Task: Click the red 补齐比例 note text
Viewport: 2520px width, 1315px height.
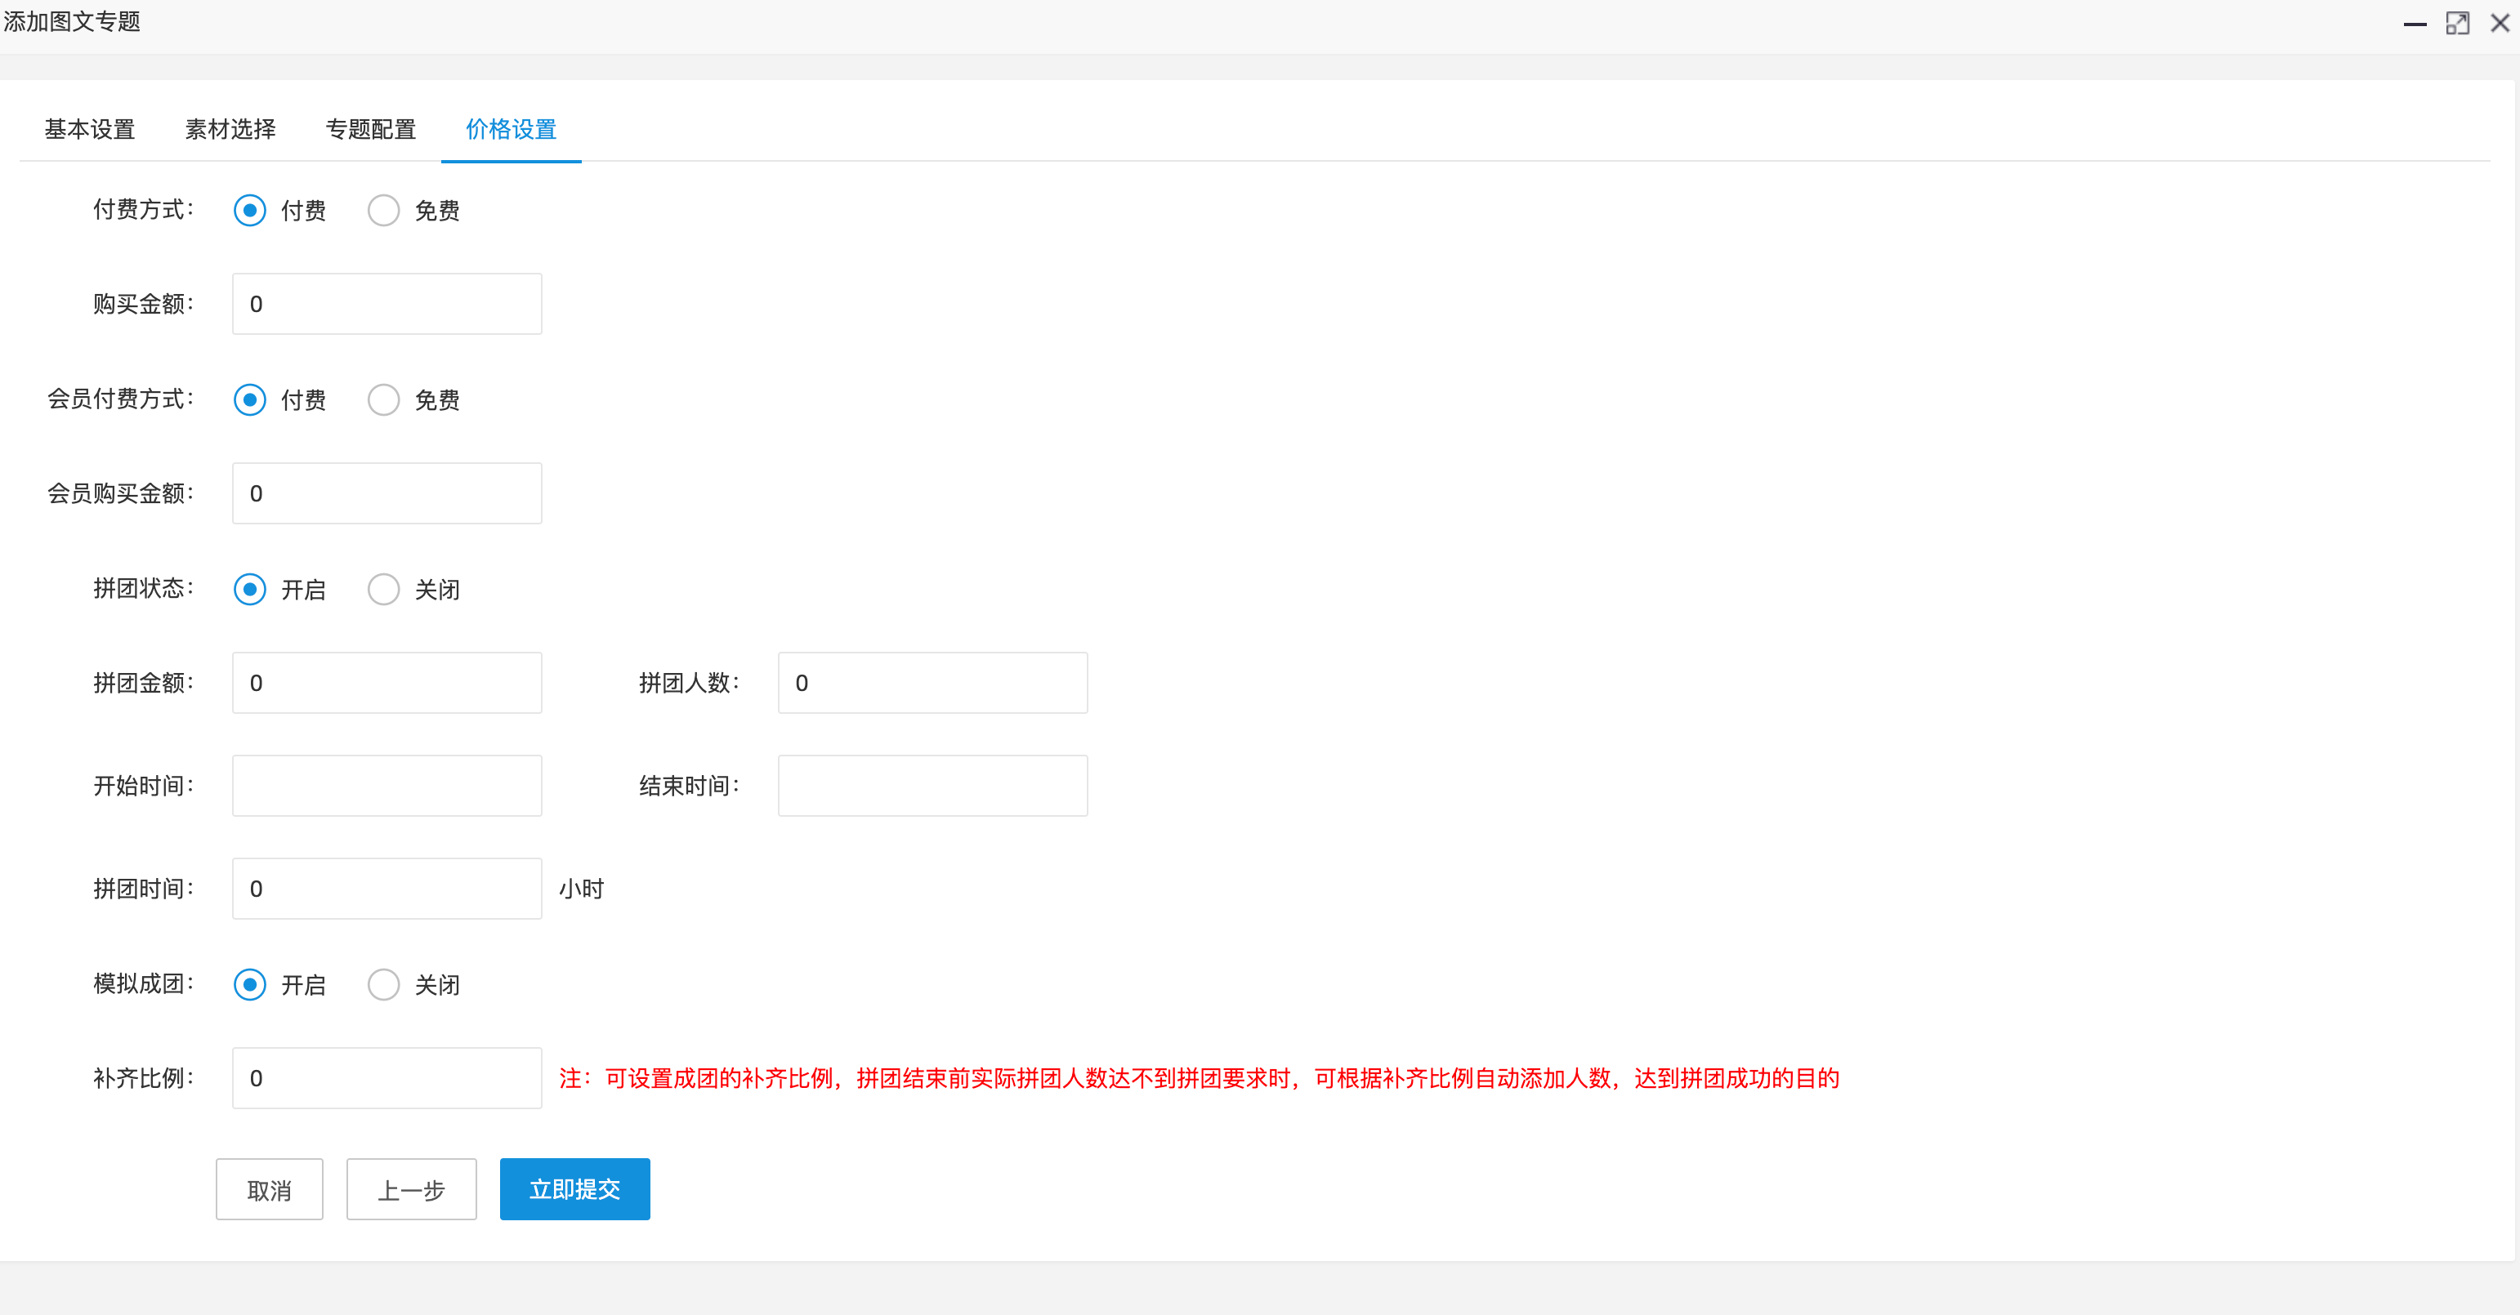Action: pyautogui.click(x=1200, y=1078)
